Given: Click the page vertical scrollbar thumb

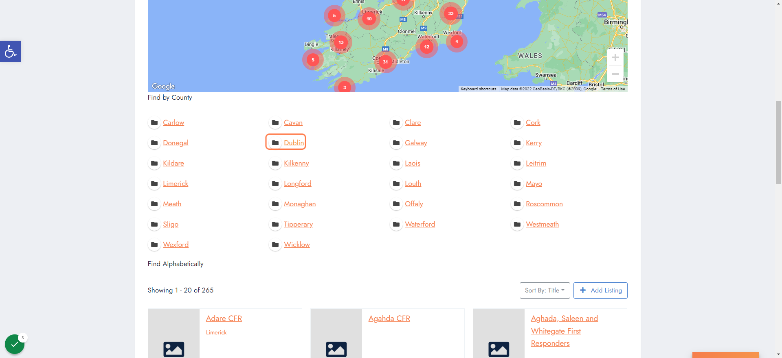Looking at the screenshot, I should coord(778,142).
